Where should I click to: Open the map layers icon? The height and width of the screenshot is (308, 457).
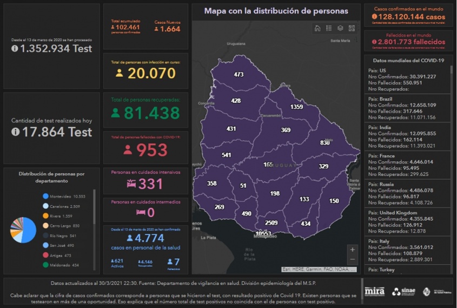tap(340, 28)
